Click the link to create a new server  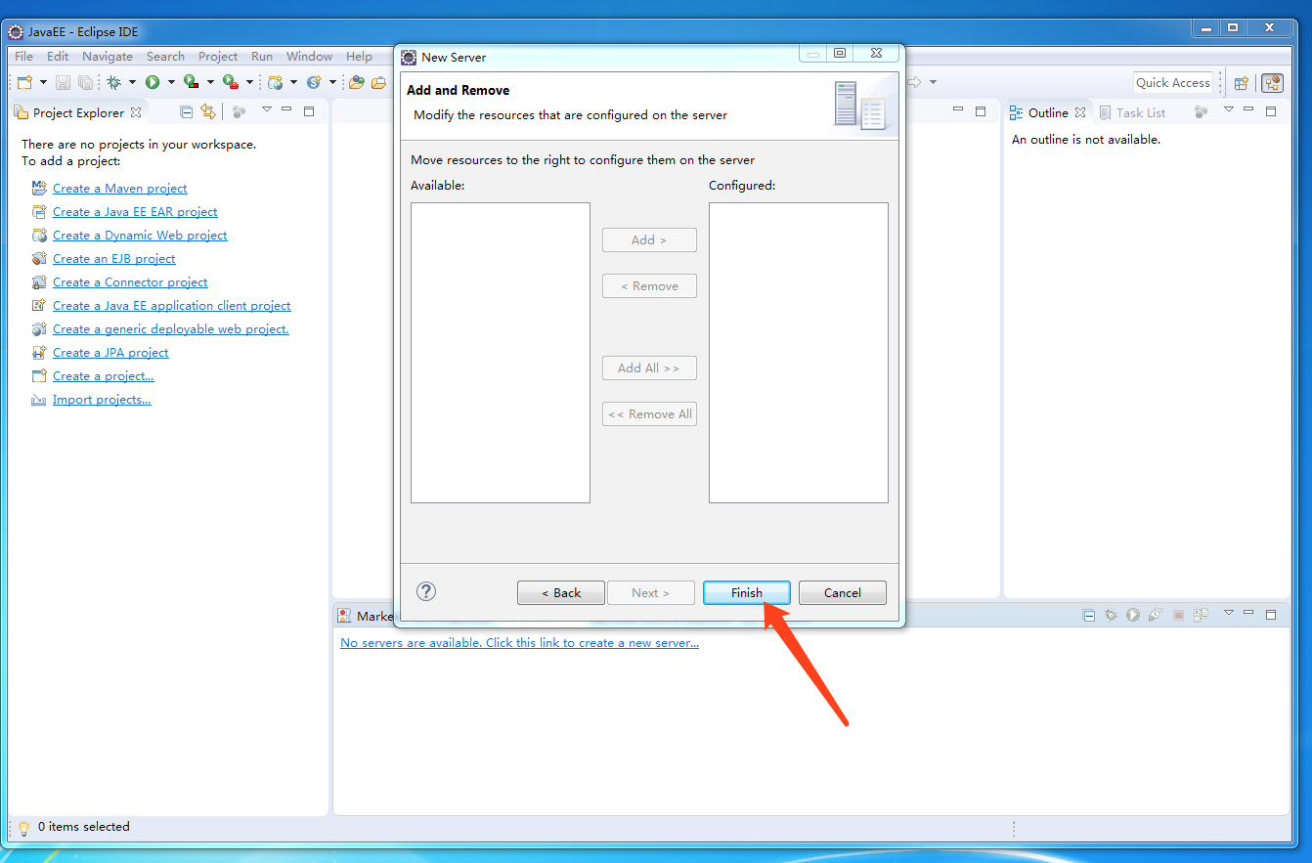click(519, 643)
